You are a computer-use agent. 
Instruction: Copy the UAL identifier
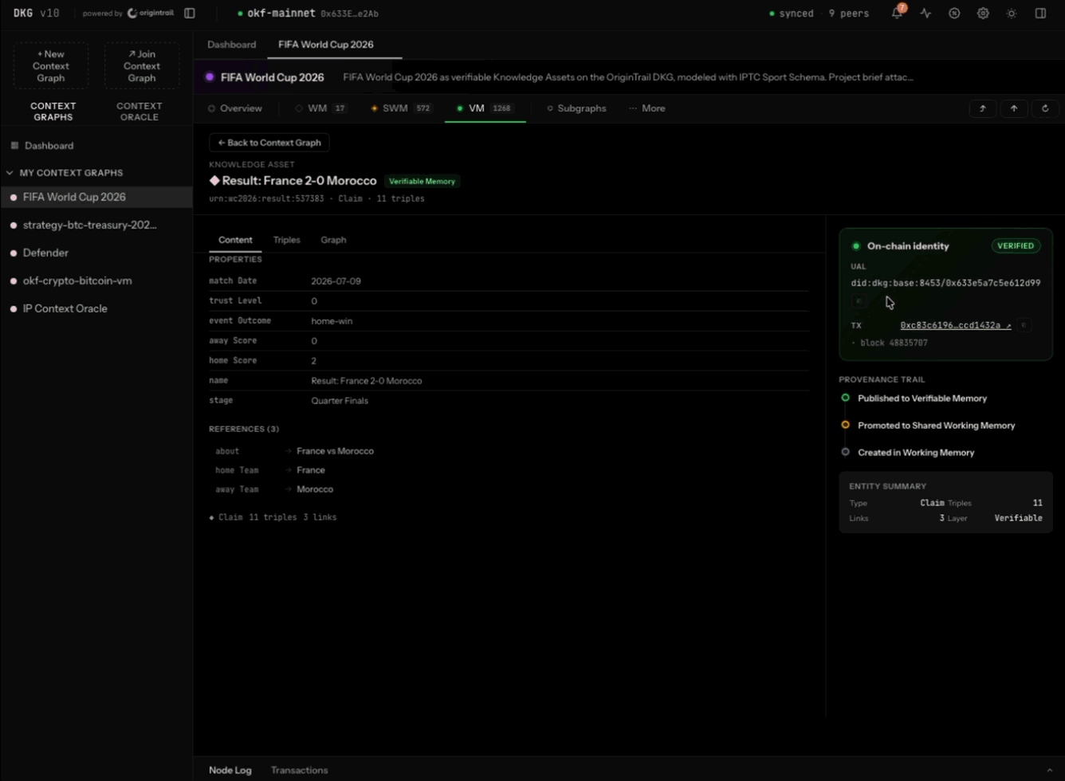[859, 301]
